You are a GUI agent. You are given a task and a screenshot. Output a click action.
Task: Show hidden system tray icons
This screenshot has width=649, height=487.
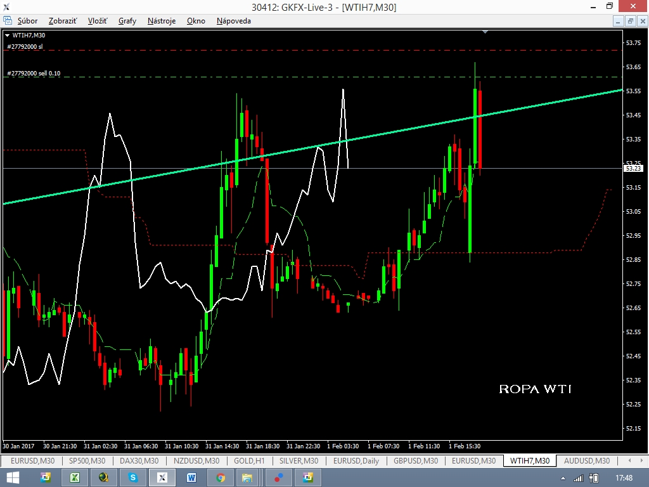click(x=563, y=478)
